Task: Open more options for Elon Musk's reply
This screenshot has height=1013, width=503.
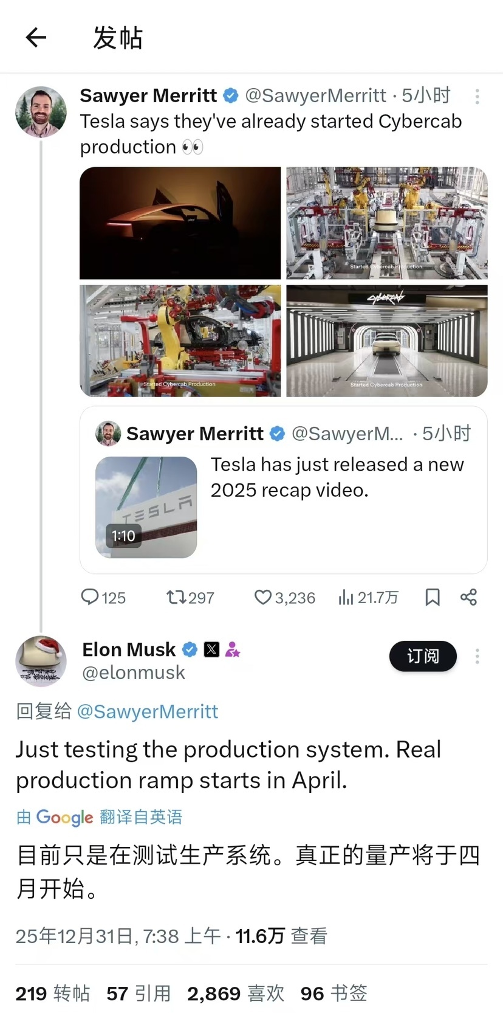Action: [x=477, y=656]
